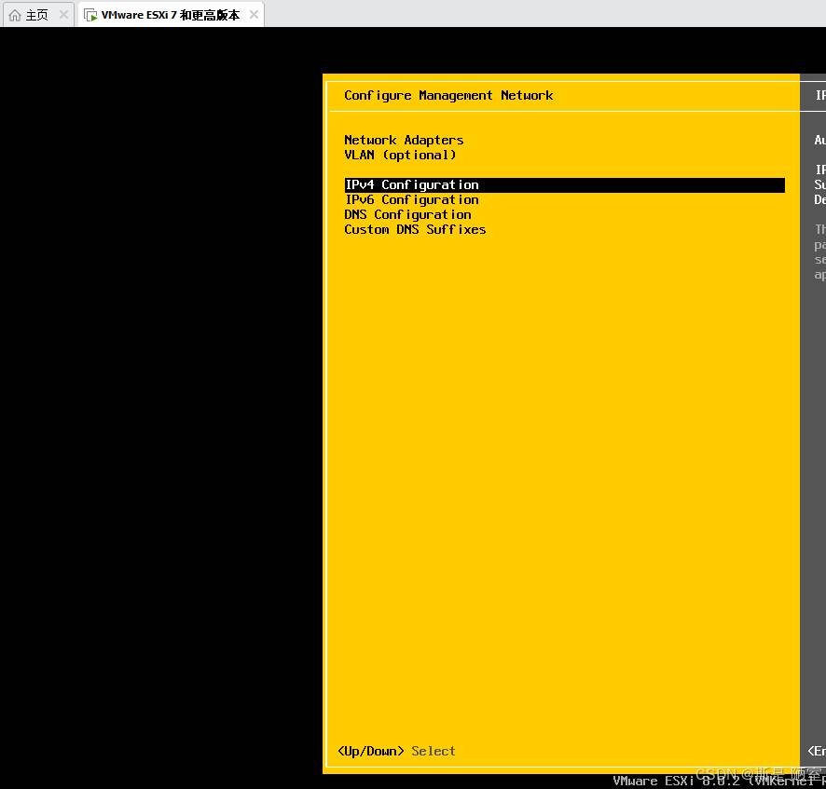Image resolution: width=826 pixels, height=789 pixels.
Task: Close the 主页 tab
Action: [x=63, y=15]
